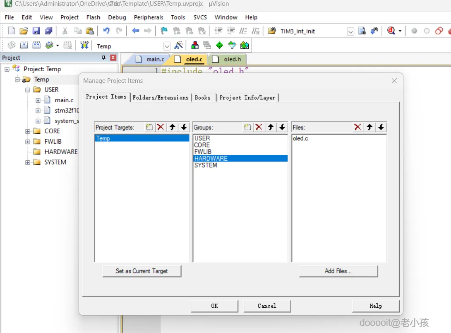Switch to the Folders/Extensions tab
Image resolution: width=451 pixels, height=333 pixels.
161,97
